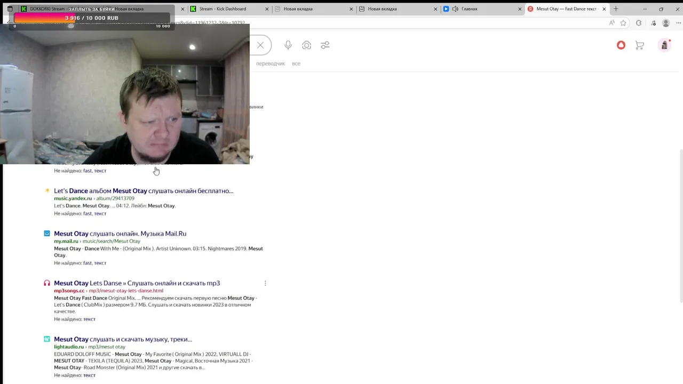The image size is (683, 384).
Task: Open the Let's Dance альбом Mesut Otay result
Action: [x=144, y=190]
